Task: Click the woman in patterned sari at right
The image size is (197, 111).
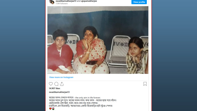Action: pos(137,55)
